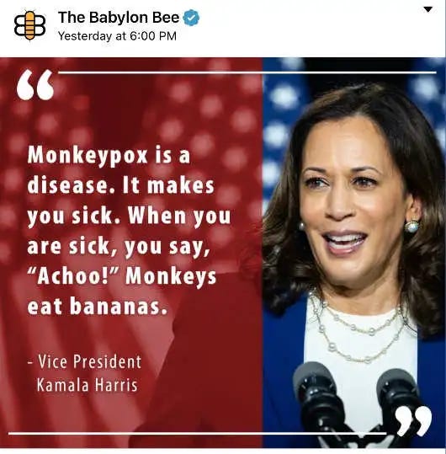Click the 'Kamala Harris' attribution name

pyautogui.click(x=88, y=385)
